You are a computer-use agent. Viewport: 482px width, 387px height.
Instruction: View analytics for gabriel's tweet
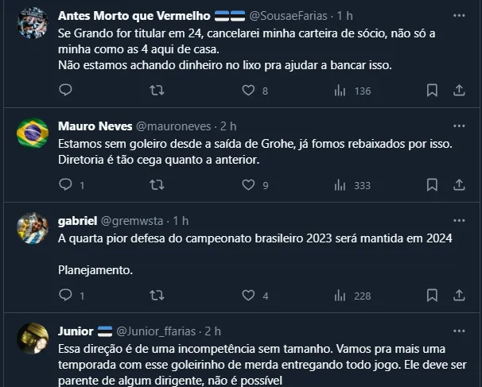(x=340, y=295)
